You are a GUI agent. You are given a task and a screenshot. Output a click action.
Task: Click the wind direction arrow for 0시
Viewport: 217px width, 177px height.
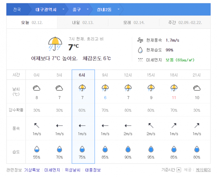pyautogui.click(x=37, y=126)
